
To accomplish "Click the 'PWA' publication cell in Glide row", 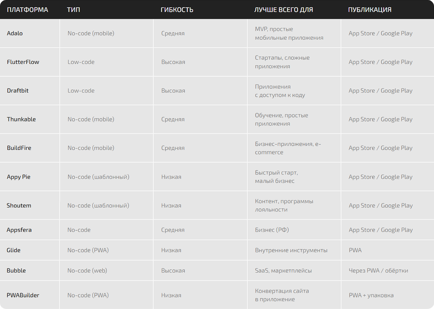I will (x=355, y=250).
